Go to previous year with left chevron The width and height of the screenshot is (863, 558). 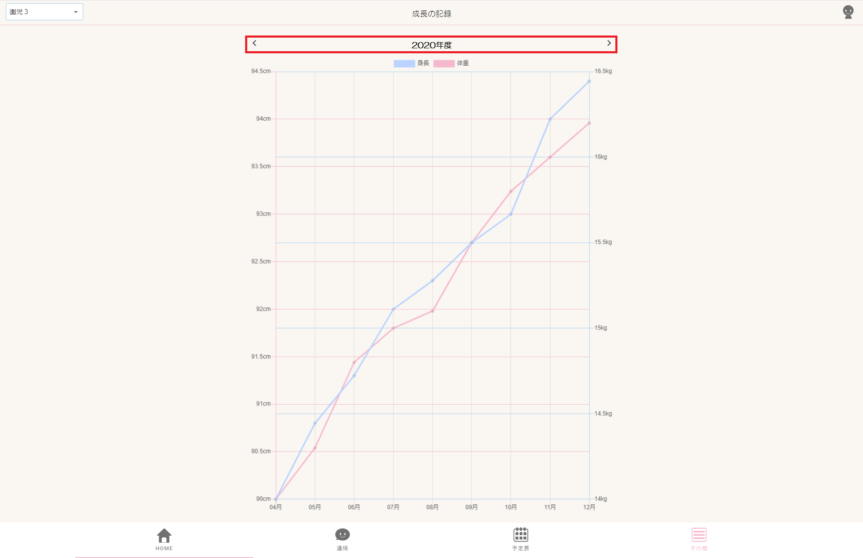click(x=254, y=43)
